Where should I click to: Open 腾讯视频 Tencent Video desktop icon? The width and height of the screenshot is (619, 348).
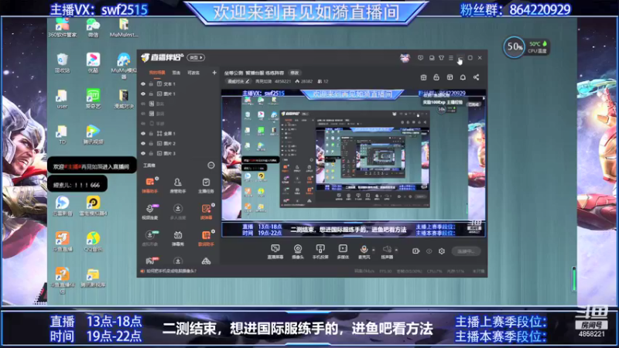coord(93,135)
